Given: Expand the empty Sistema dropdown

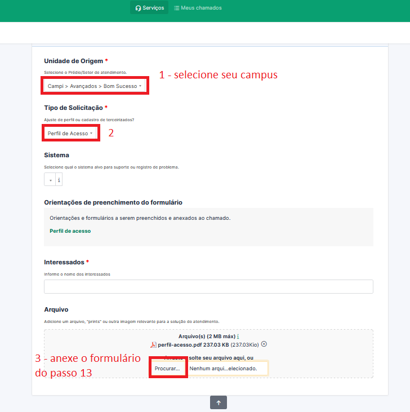Looking at the screenshot, I should click(x=50, y=180).
